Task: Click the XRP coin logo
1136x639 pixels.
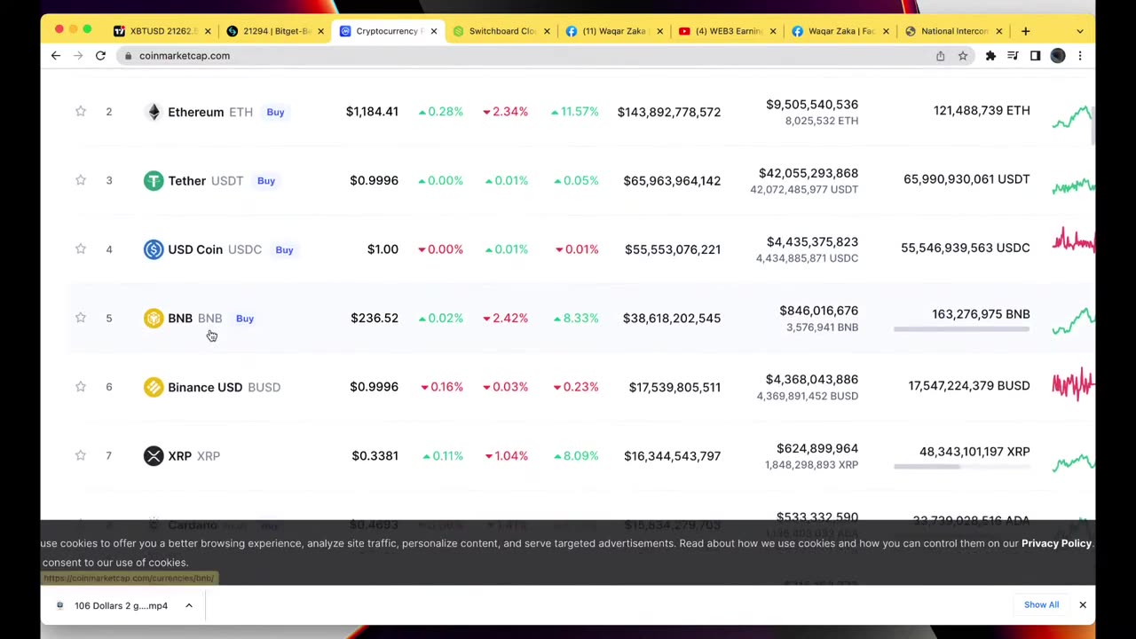Action: point(154,455)
